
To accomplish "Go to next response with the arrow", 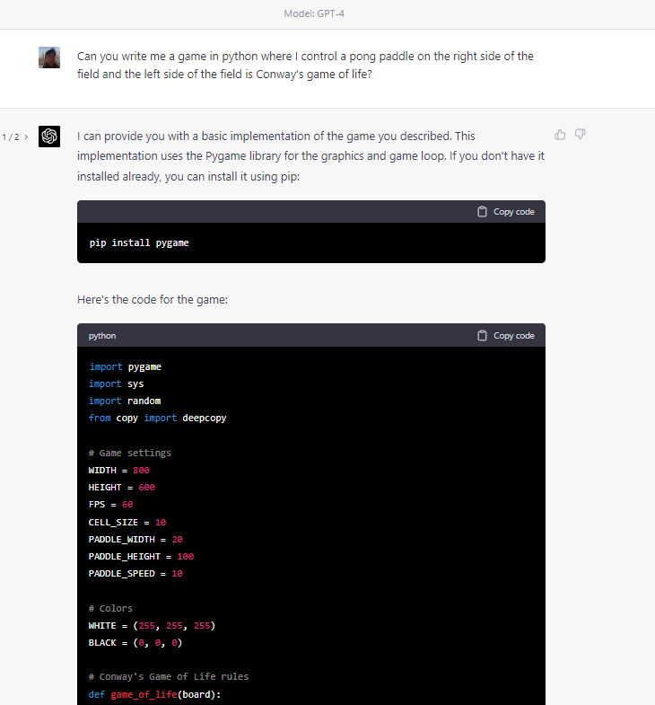I will (26, 137).
